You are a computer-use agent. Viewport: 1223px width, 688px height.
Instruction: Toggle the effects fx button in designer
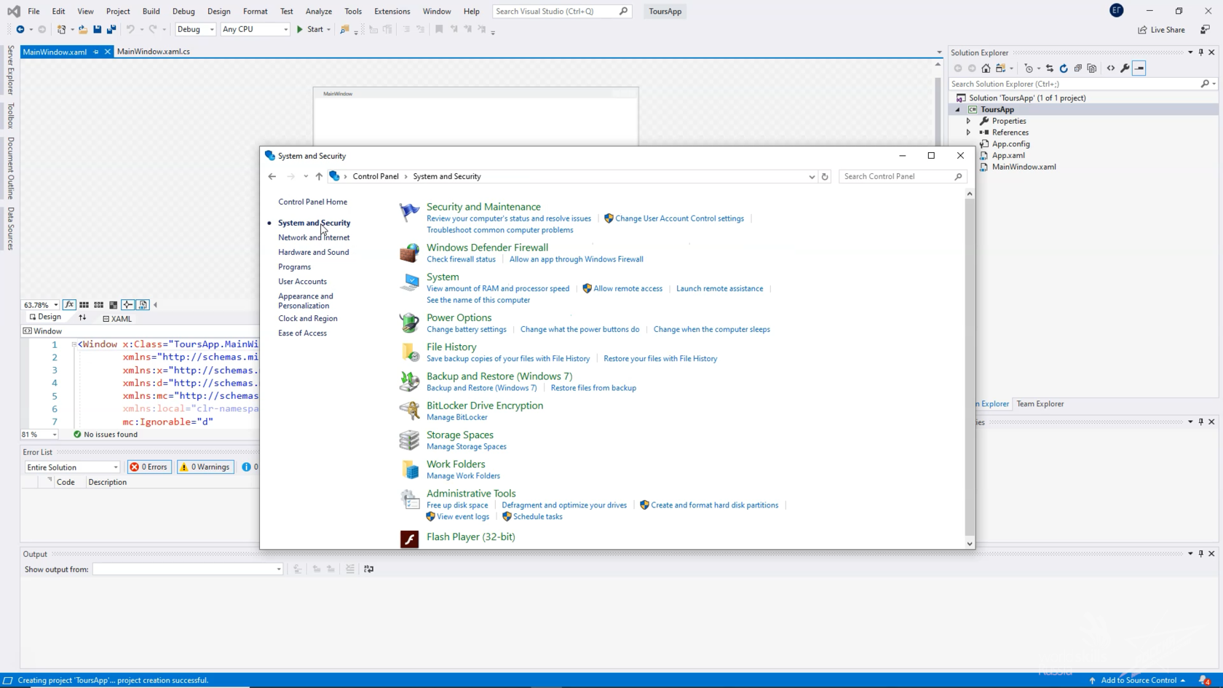coord(69,304)
